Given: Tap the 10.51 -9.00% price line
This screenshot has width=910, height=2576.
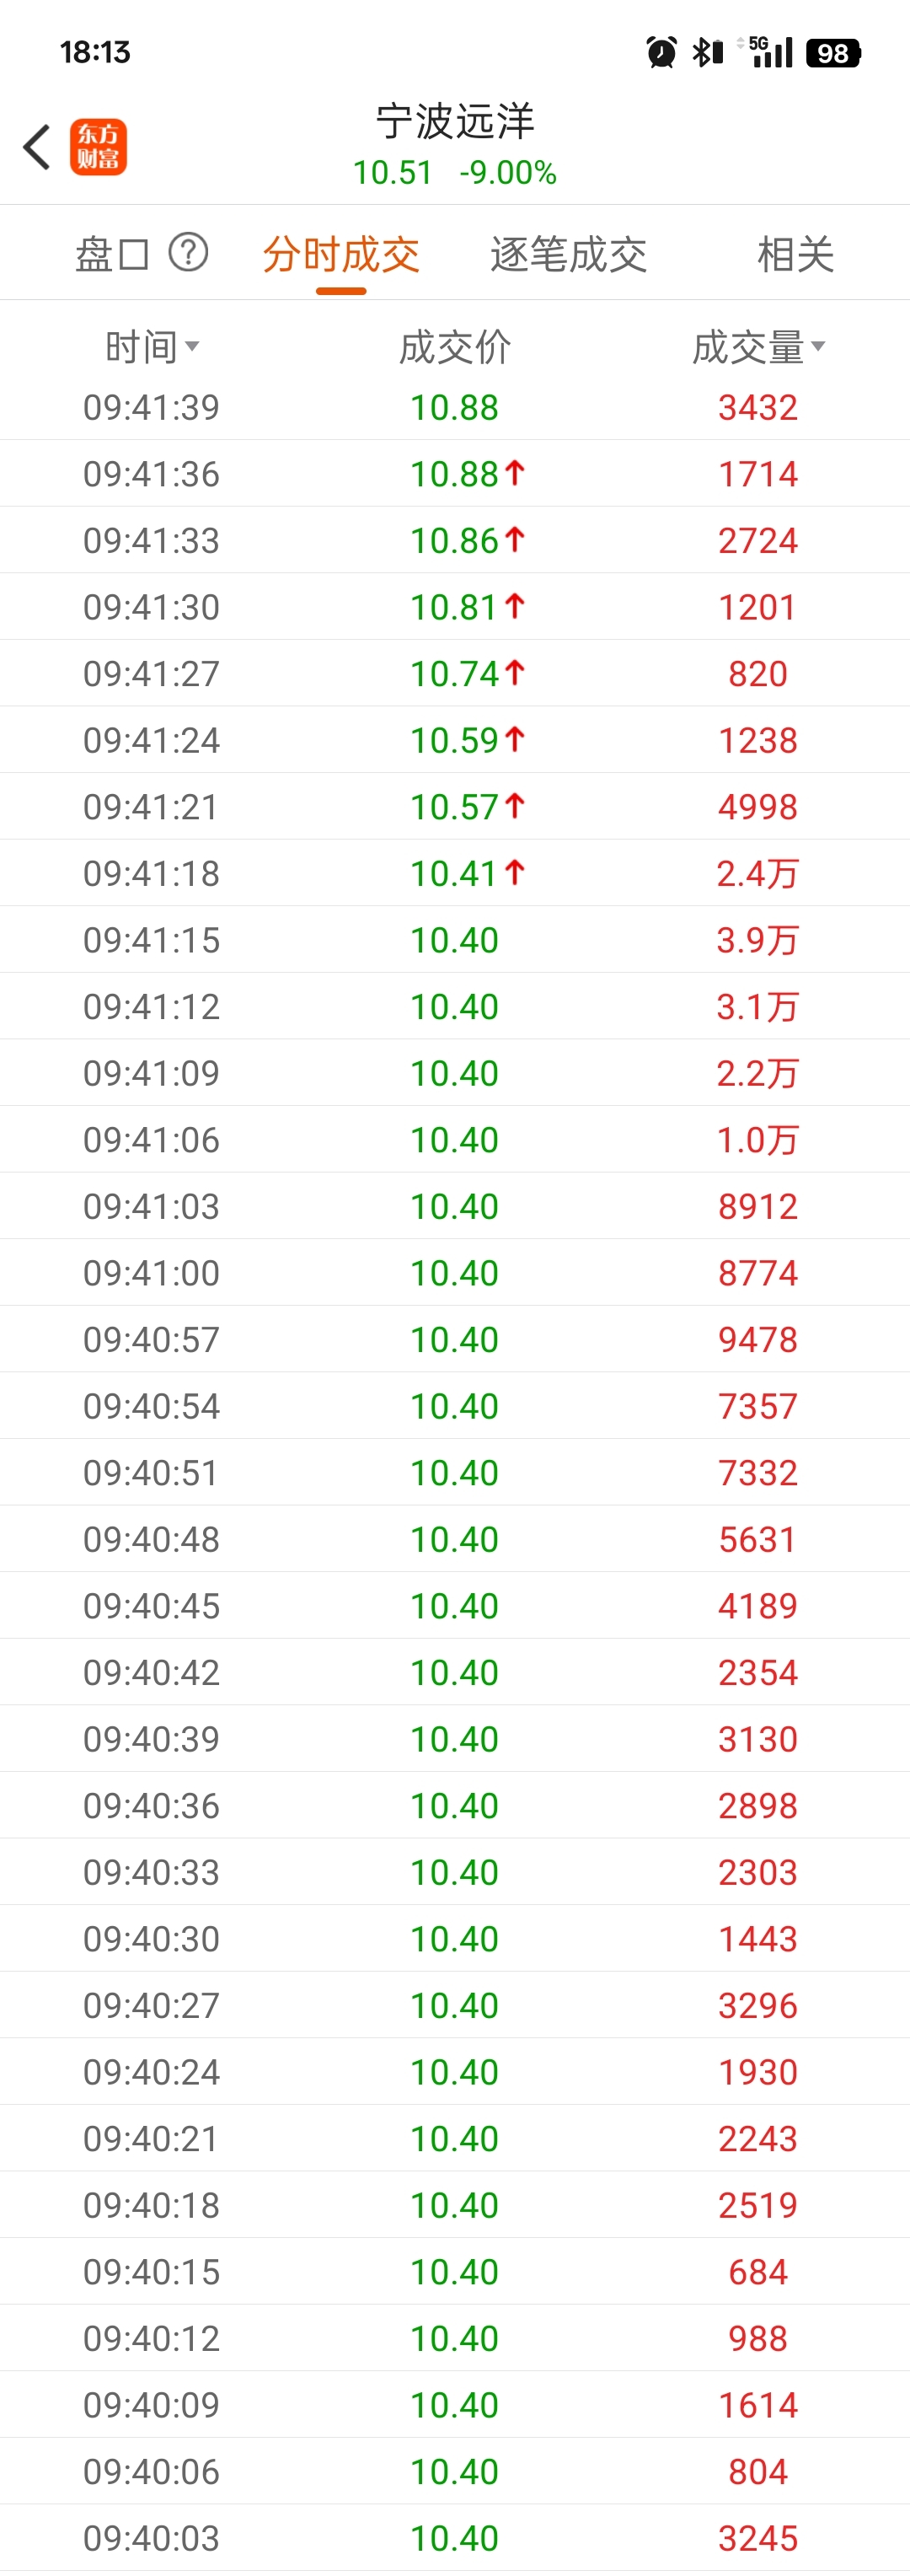Looking at the screenshot, I should click(455, 172).
